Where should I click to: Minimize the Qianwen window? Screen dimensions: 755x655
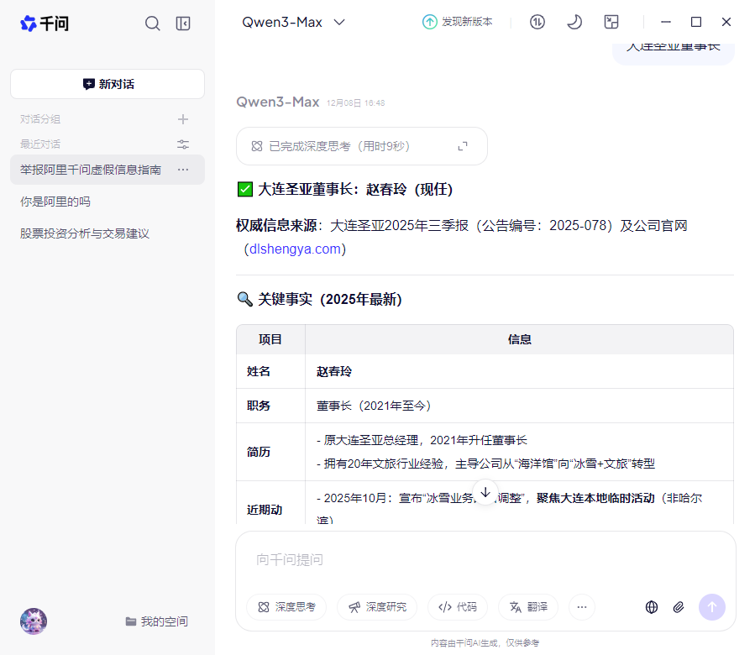(x=666, y=22)
